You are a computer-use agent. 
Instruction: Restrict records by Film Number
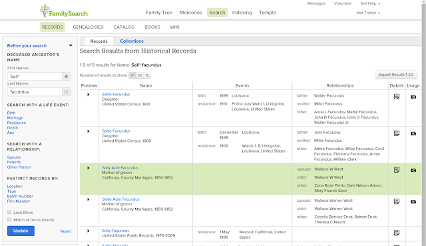[x=19, y=201]
